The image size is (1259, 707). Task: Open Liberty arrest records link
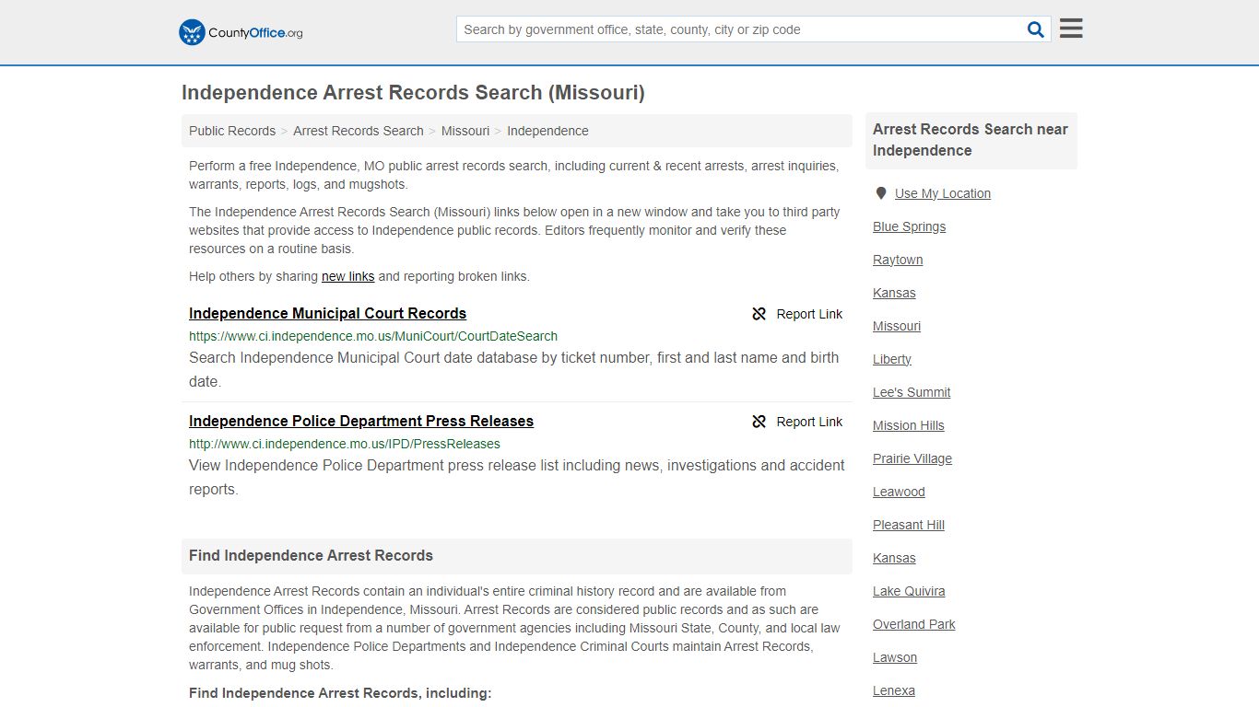coord(892,359)
